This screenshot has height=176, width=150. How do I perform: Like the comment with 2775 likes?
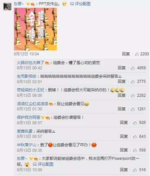pos(133,82)
